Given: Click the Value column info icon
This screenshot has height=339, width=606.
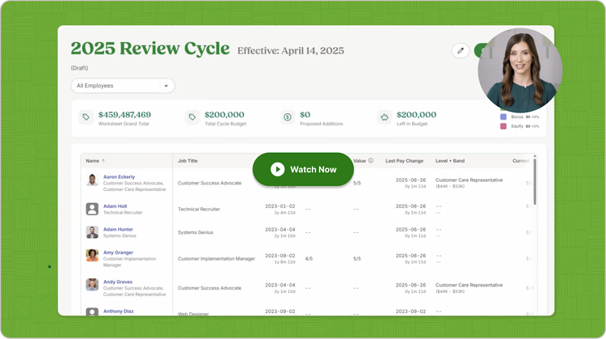Looking at the screenshot, I should click(x=371, y=160).
